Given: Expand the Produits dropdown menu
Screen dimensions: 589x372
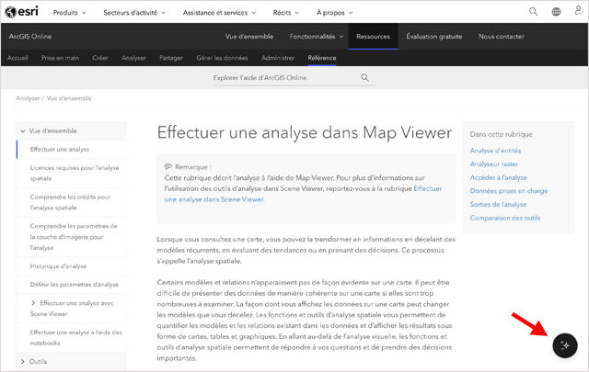Looking at the screenshot, I should (x=70, y=13).
